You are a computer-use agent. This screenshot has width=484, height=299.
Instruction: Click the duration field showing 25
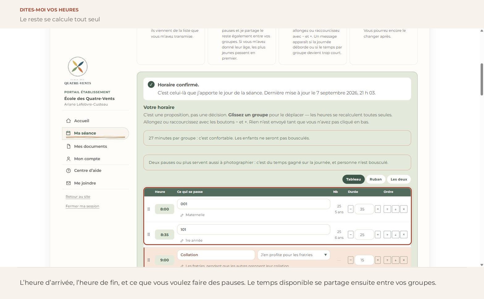pyautogui.click(x=364, y=235)
